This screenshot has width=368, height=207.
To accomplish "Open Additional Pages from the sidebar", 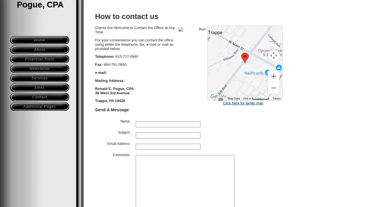I will coord(40,107).
